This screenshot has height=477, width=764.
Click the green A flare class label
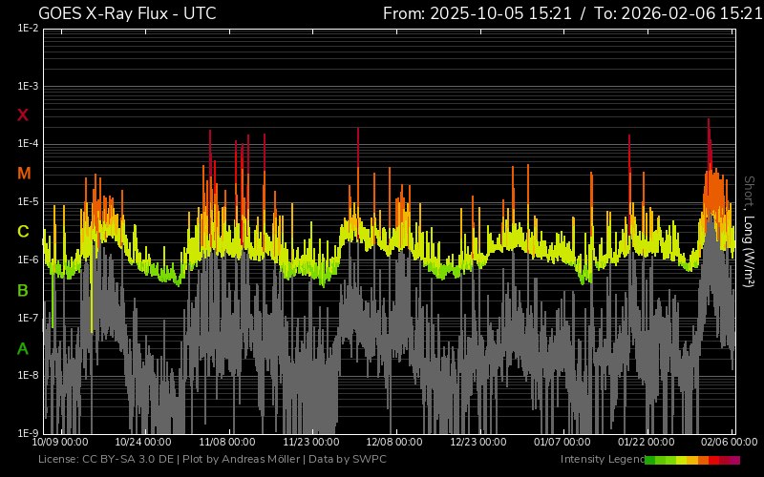click(23, 349)
